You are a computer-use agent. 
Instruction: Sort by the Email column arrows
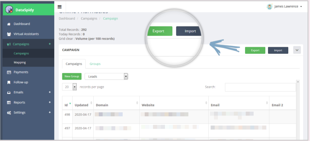[267, 103]
